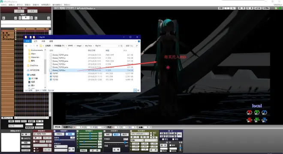
Task: Jump to first frame in timeline
Action: pyautogui.click(x=3, y=18)
